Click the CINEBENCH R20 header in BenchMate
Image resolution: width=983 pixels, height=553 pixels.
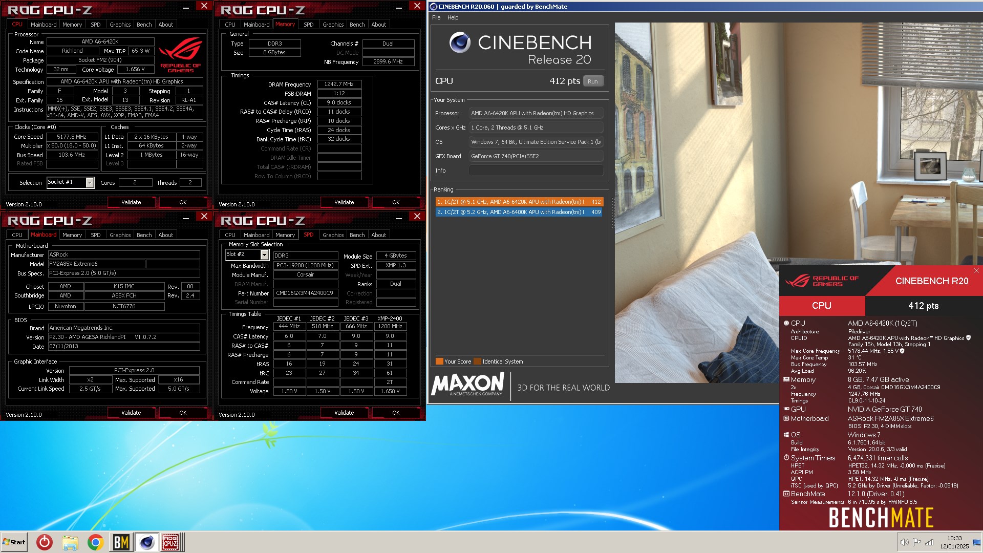click(x=932, y=281)
